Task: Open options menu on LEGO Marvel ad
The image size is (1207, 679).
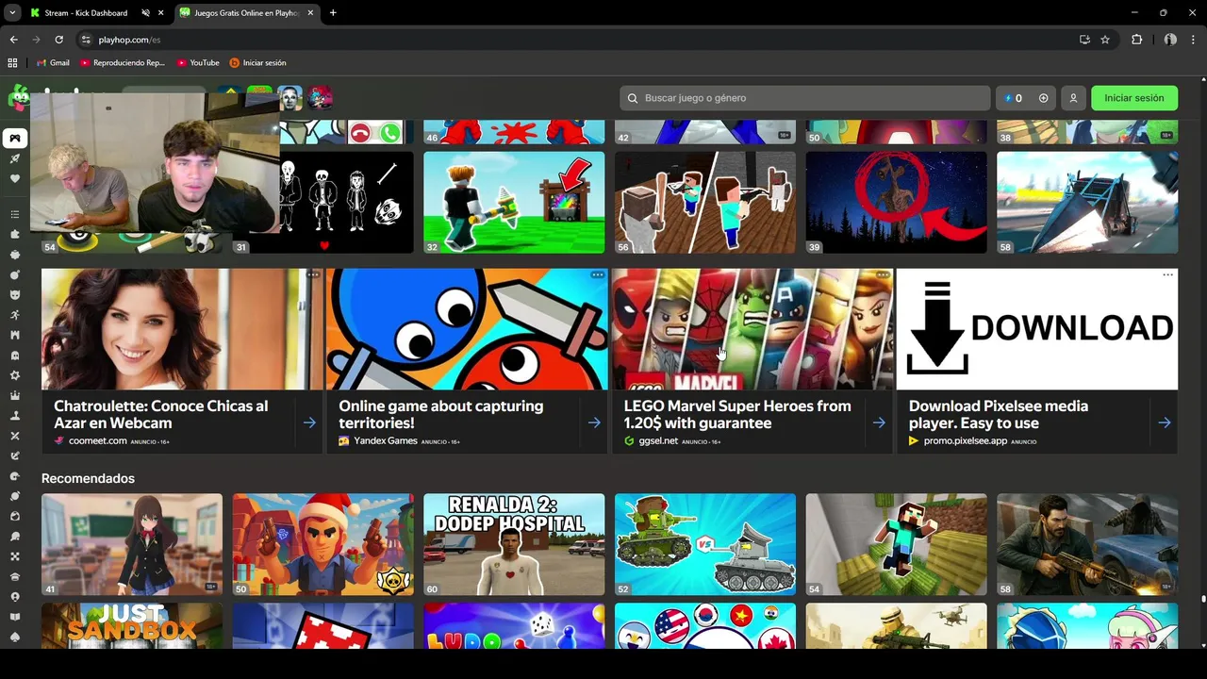Action: pos(883,275)
